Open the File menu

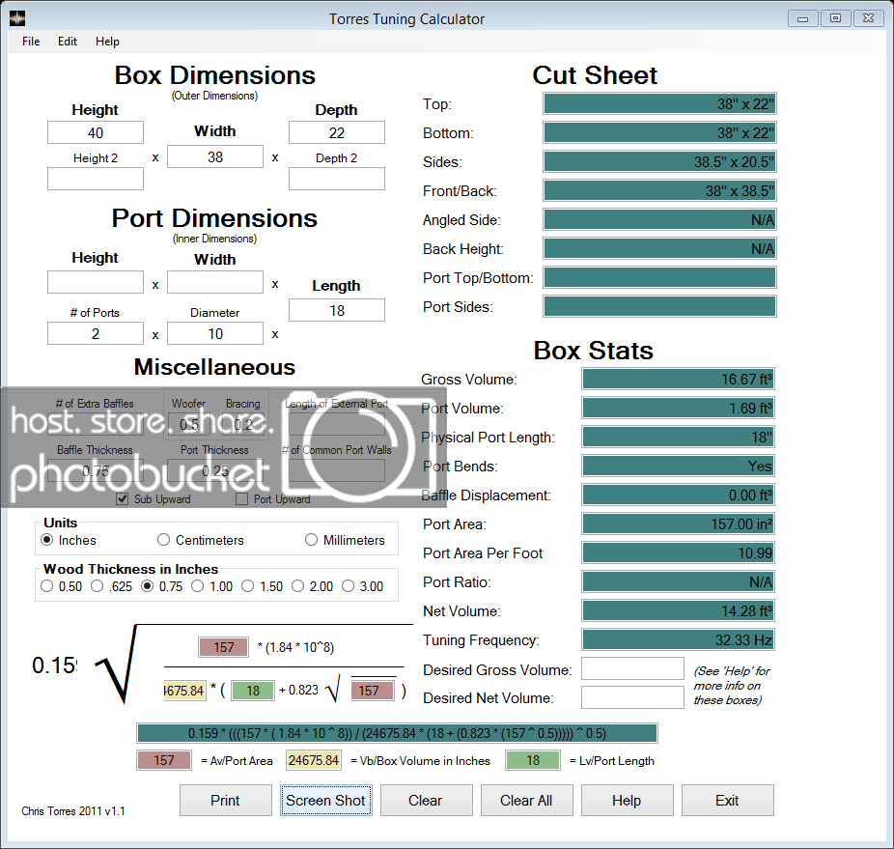pyautogui.click(x=31, y=42)
